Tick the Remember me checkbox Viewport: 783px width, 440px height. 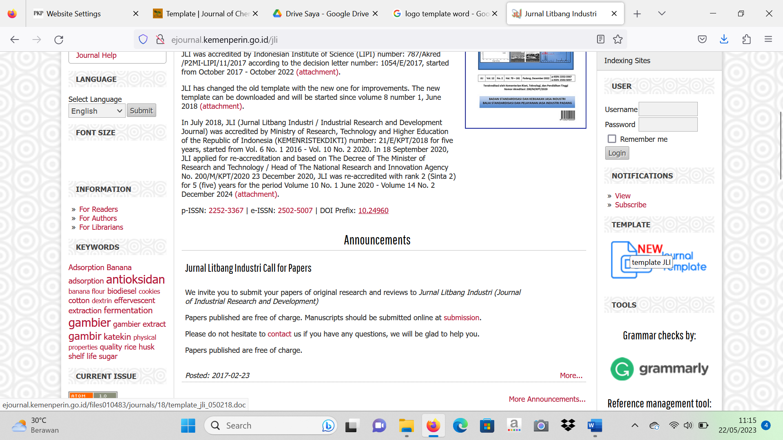click(x=612, y=139)
